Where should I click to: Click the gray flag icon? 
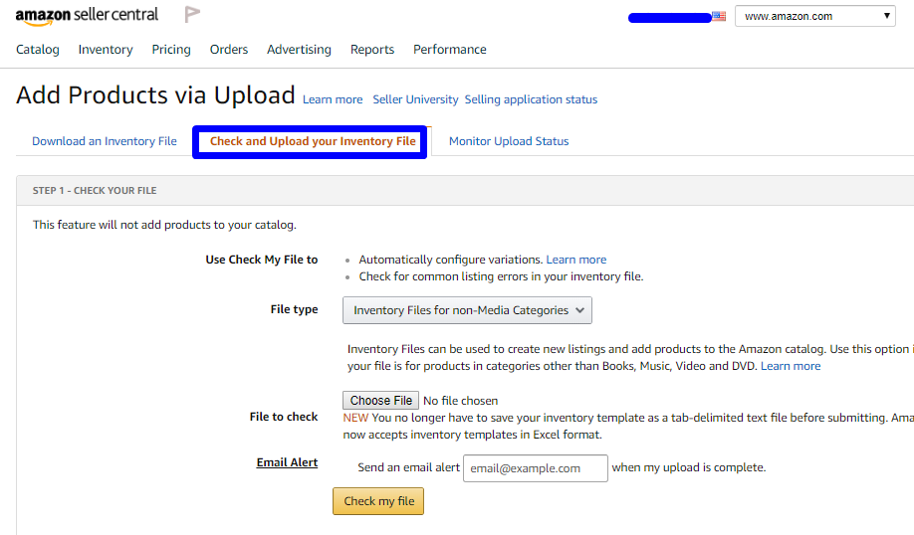pos(192,15)
